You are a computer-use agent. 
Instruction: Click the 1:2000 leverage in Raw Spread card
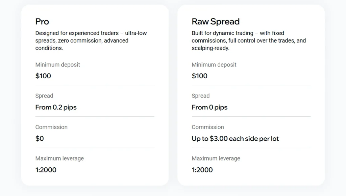point(202,170)
